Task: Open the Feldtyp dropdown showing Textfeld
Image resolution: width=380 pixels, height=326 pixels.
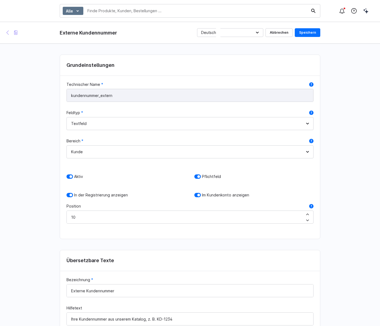Action: pos(190,124)
